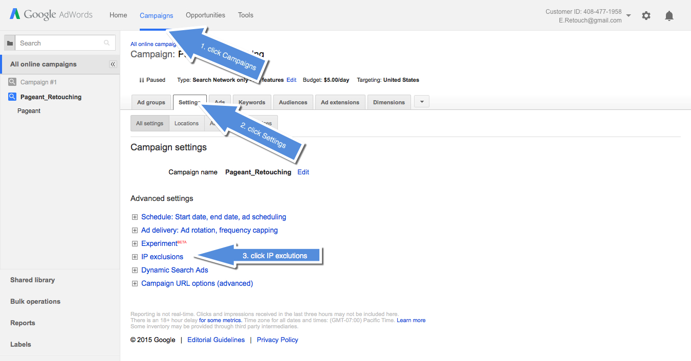This screenshot has height=361, width=691.
Task: Click the Learn more link
Action: [x=411, y=320]
